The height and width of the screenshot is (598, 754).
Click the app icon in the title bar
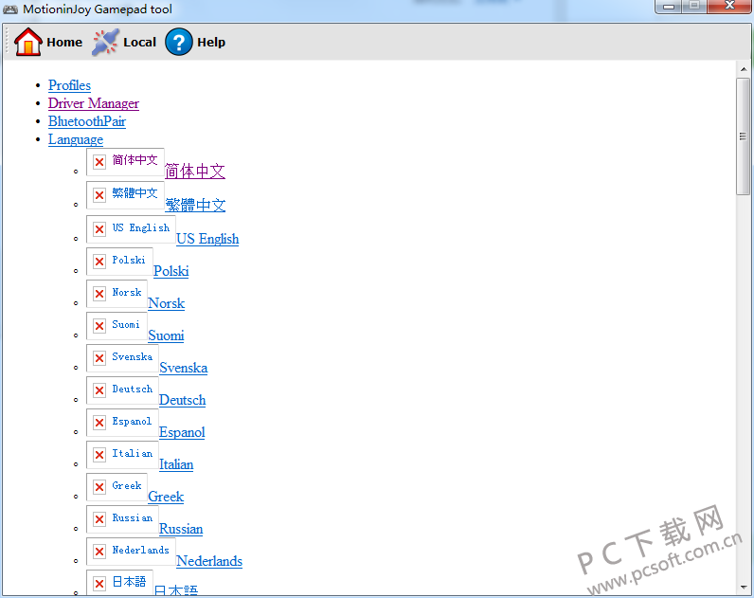(10, 9)
